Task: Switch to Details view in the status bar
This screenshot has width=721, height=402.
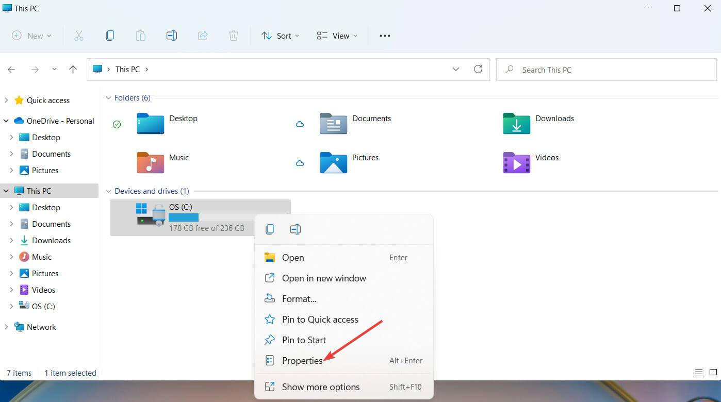Action: (699, 373)
